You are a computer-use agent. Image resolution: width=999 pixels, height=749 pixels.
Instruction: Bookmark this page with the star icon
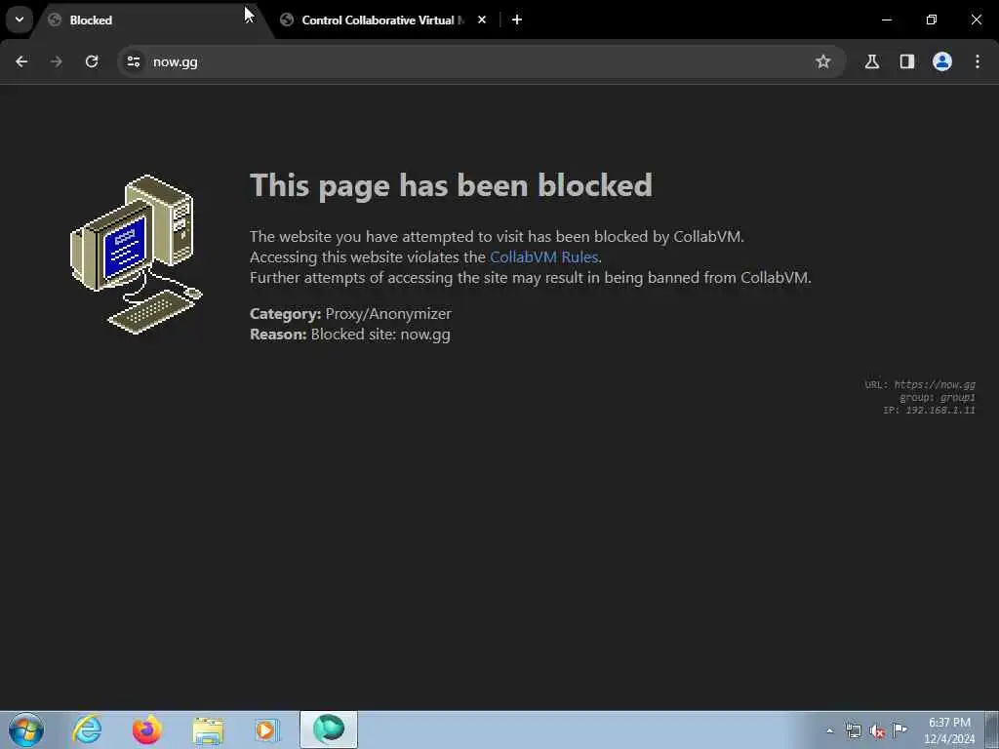(823, 61)
